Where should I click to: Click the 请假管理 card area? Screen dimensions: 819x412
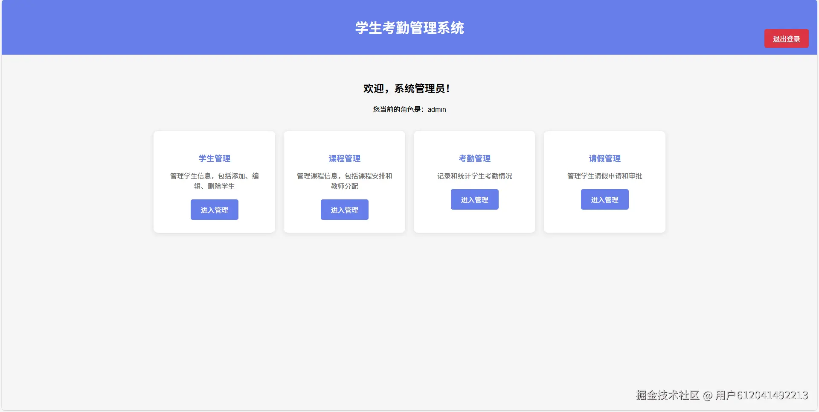coord(604,141)
